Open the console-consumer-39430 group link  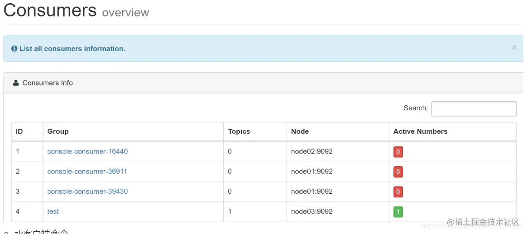tap(87, 192)
